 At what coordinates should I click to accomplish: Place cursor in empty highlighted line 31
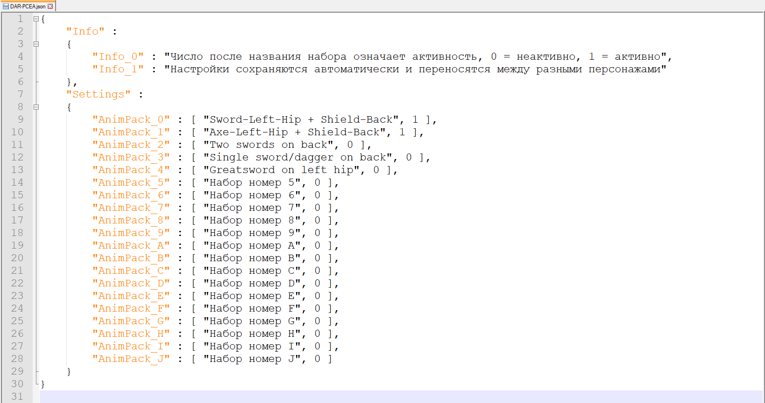pyautogui.click(x=373, y=396)
